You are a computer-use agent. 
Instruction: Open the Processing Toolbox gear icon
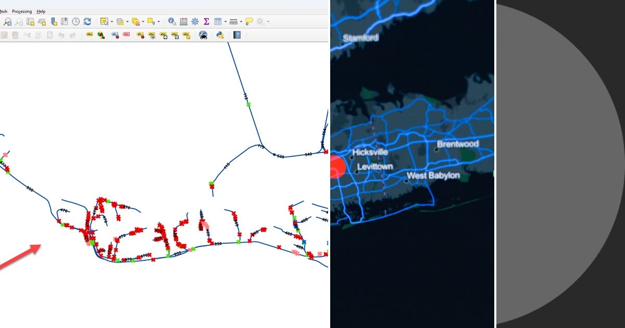tap(195, 21)
